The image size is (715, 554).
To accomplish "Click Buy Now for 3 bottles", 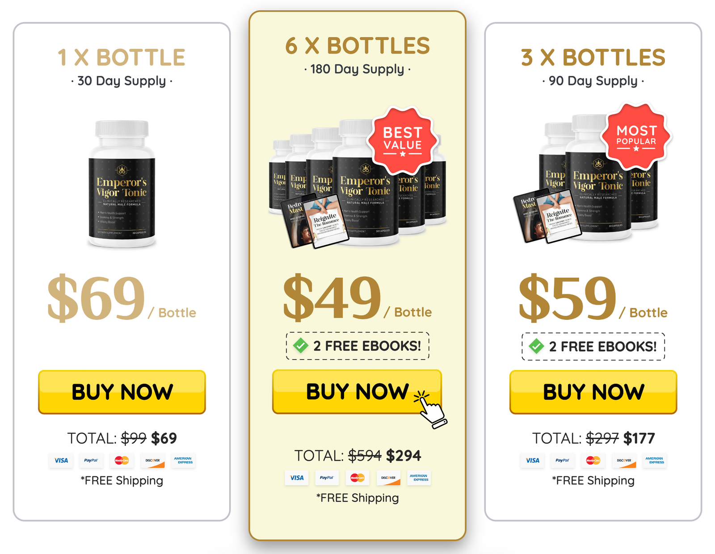I will pyautogui.click(x=593, y=392).
